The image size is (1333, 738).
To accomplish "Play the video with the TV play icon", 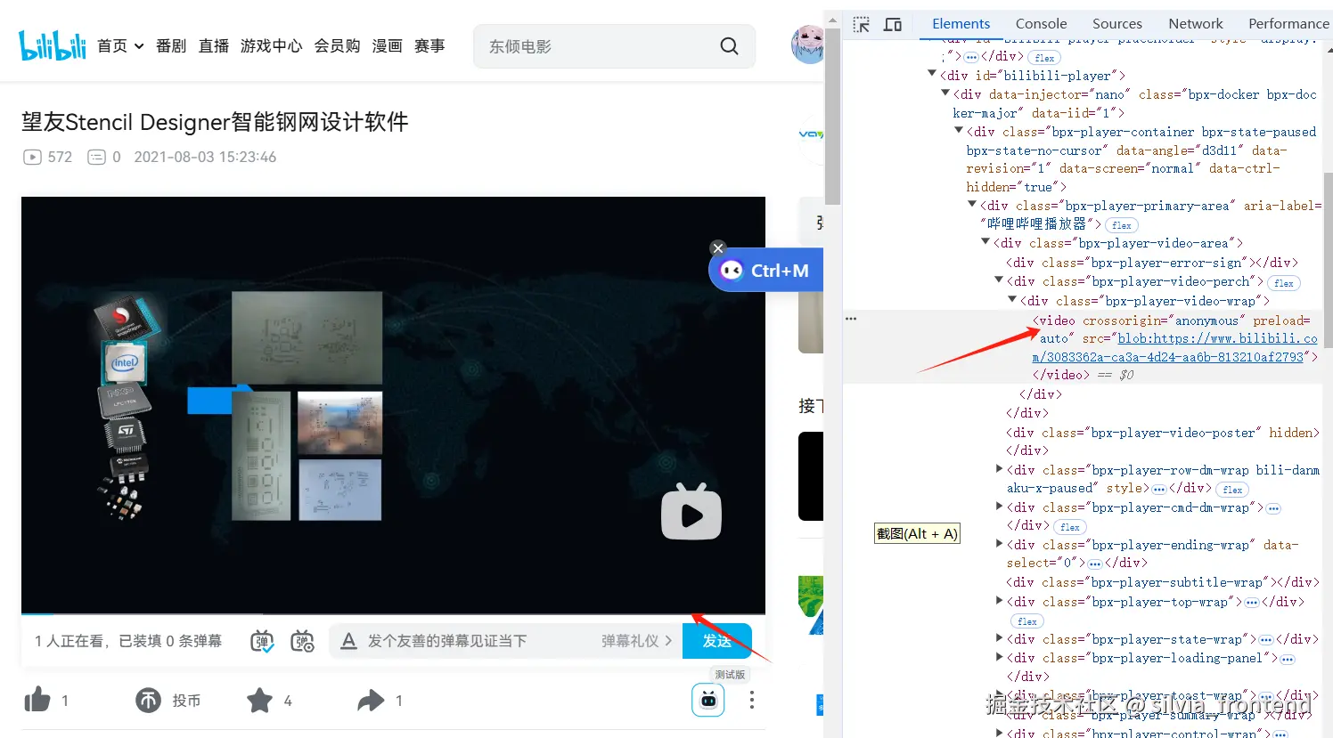I will click(x=691, y=512).
